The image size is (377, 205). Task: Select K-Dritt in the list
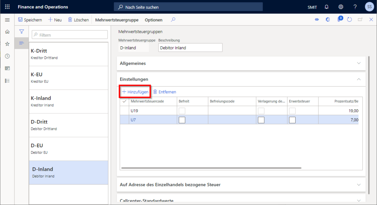[68, 54]
